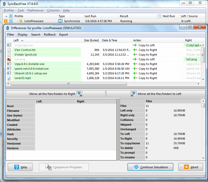Click the file list scroll-down arrow

(203, 80)
